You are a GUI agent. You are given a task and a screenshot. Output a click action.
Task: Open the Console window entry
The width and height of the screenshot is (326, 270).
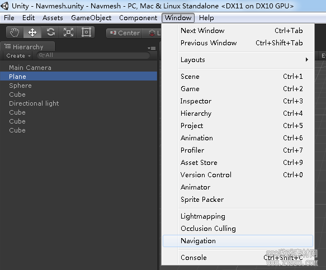coord(238,258)
